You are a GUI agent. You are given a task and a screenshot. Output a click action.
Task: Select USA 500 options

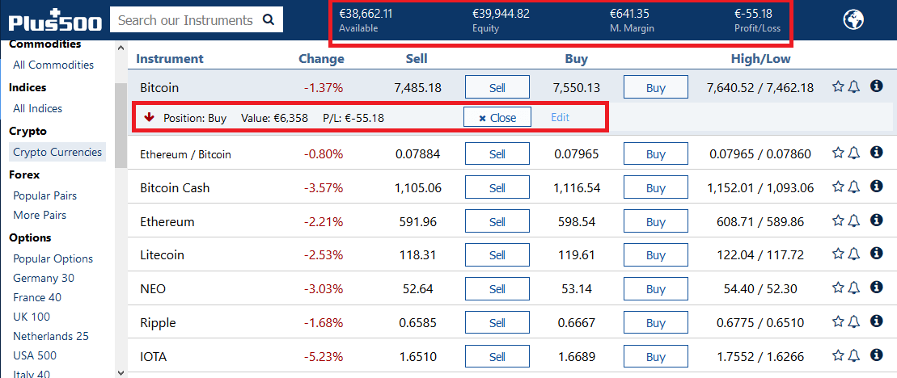pos(35,355)
